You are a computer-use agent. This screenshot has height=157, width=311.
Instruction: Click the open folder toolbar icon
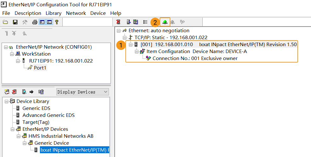pos(5,22)
